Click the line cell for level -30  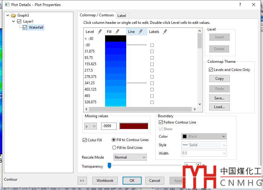(137, 45)
